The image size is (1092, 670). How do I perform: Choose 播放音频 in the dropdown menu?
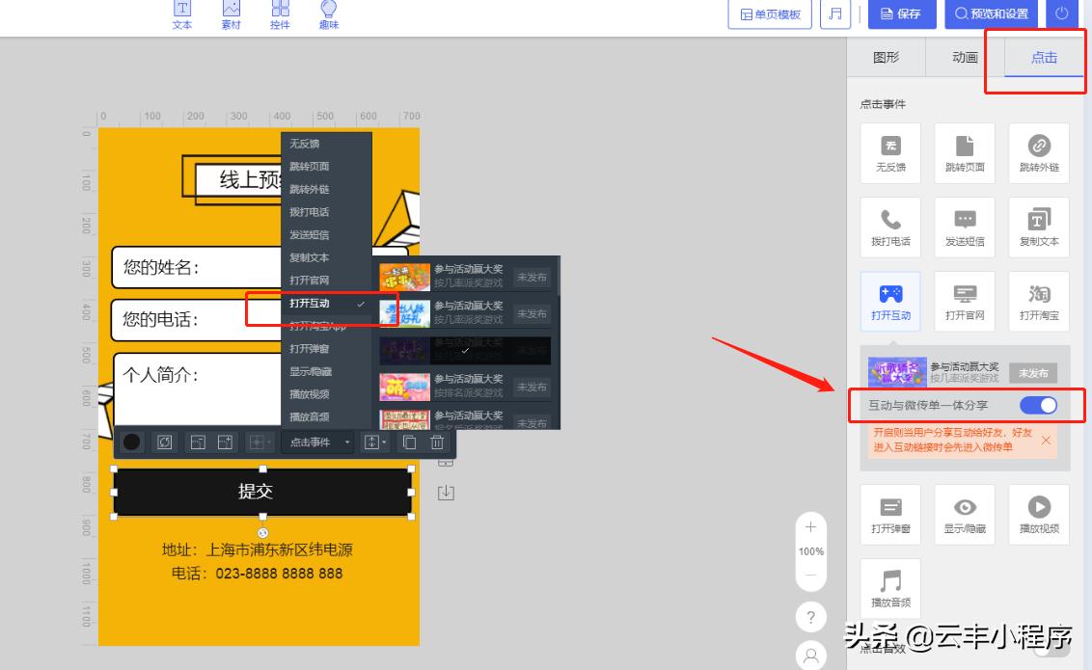326,416
